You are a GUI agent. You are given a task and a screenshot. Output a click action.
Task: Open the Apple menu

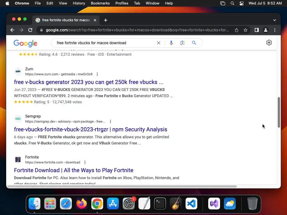[x=7, y=3]
